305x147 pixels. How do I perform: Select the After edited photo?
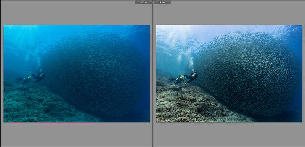tap(229, 73)
